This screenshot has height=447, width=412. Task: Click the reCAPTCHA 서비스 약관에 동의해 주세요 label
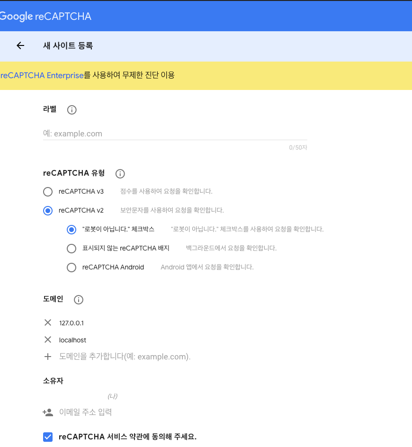127,437
